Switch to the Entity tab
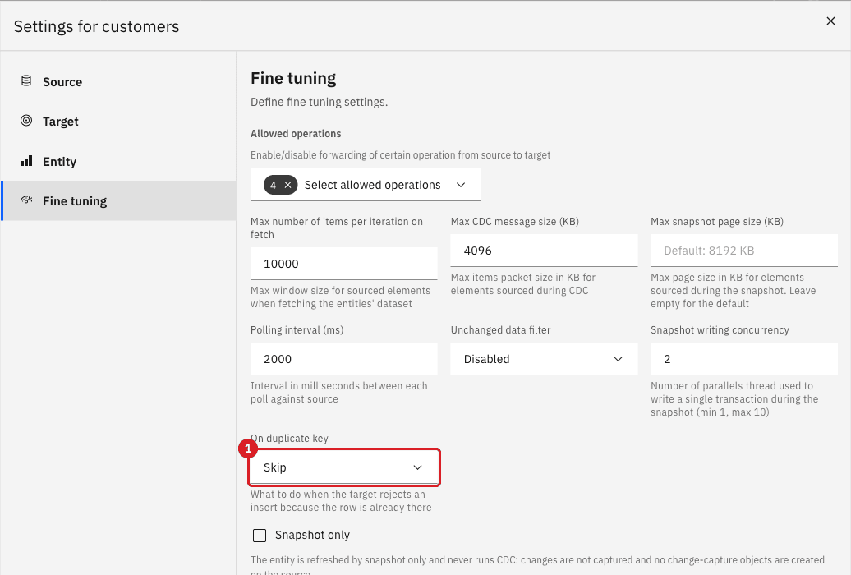 118,161
